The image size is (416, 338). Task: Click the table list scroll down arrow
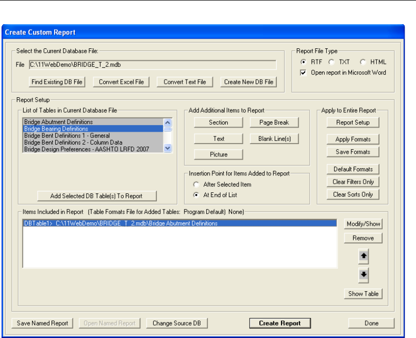pos(168,148)
